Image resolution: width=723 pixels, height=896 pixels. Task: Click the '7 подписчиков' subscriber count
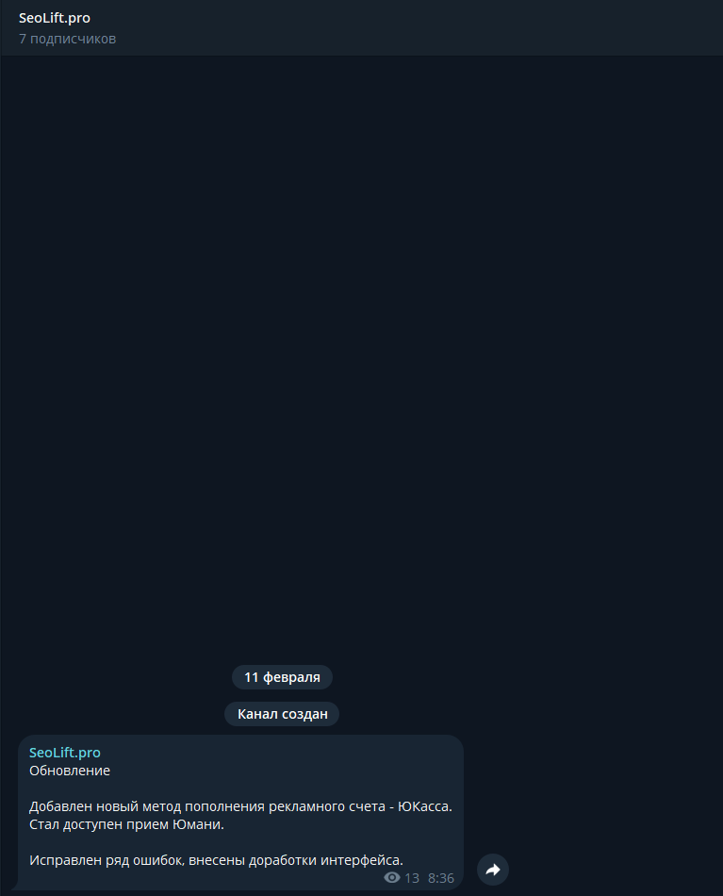(x=67, y=39)
